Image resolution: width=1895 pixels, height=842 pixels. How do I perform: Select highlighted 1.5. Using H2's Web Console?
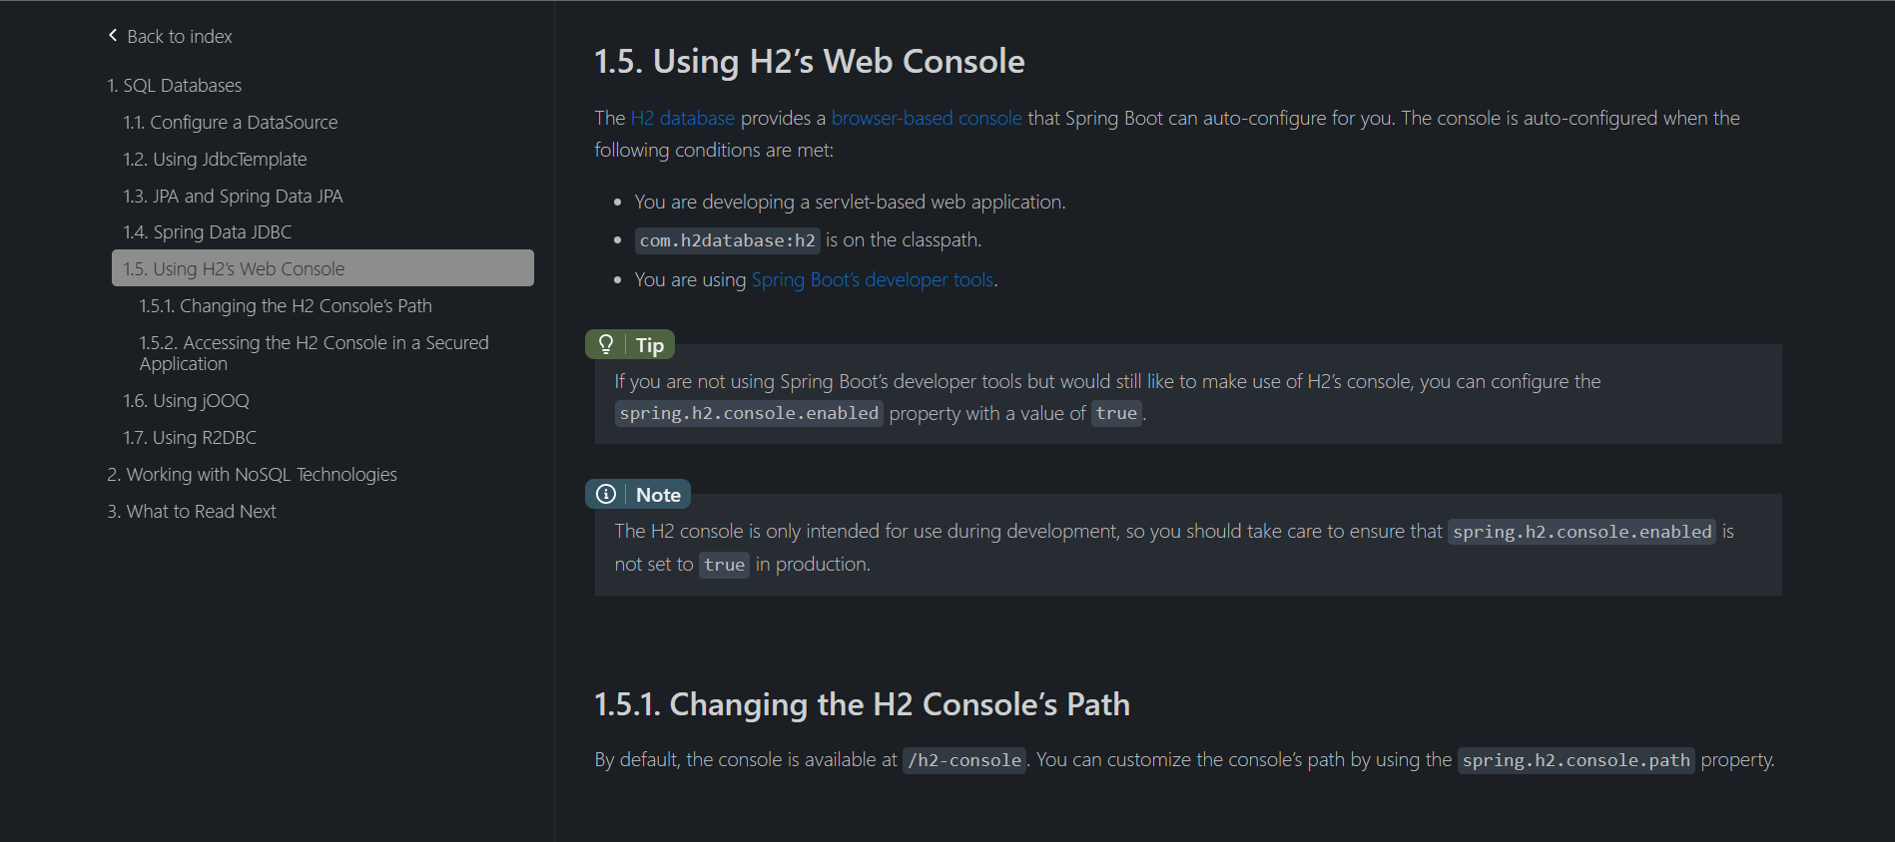[x=322, y=268]
